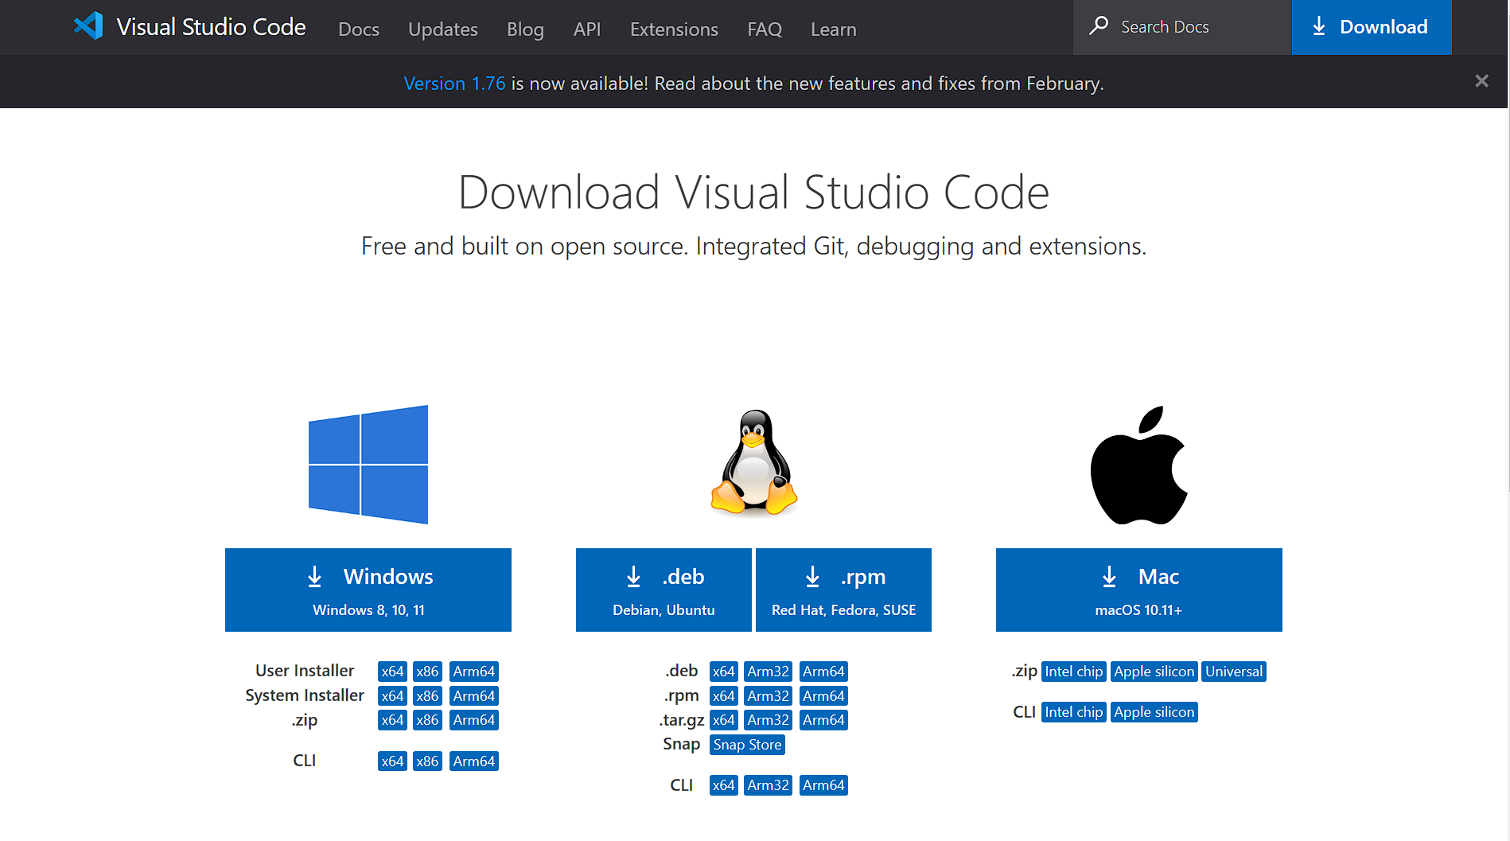Download Mac CLI for Apple silicon
Viewport: 1510px width, 841px height.
[1154, 712]
